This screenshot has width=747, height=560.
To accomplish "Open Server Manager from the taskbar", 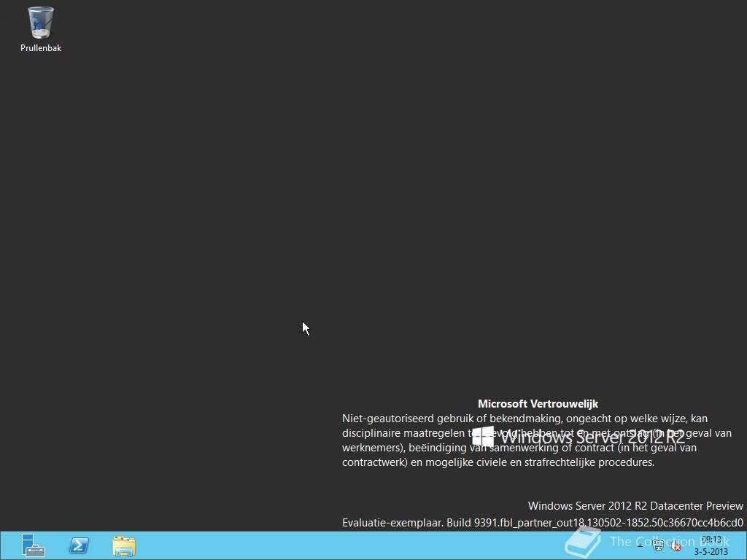I will click(33, 545).
